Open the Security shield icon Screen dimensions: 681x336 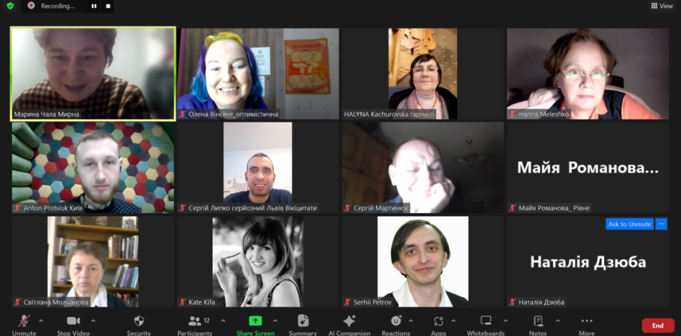[139, 321]
